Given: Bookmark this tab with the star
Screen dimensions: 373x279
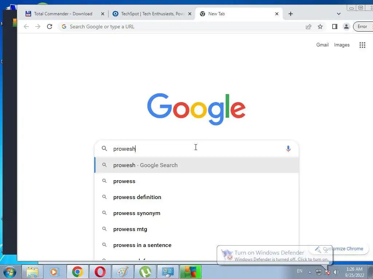Looking at the screenshot, I should pyautogui.click(x=320, y=27).
